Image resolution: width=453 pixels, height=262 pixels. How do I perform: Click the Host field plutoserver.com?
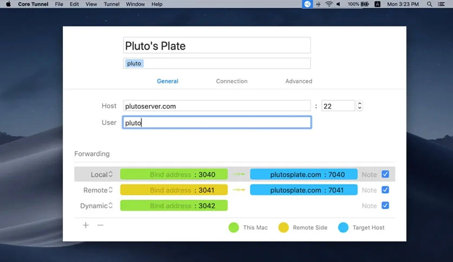coord(217,106)
